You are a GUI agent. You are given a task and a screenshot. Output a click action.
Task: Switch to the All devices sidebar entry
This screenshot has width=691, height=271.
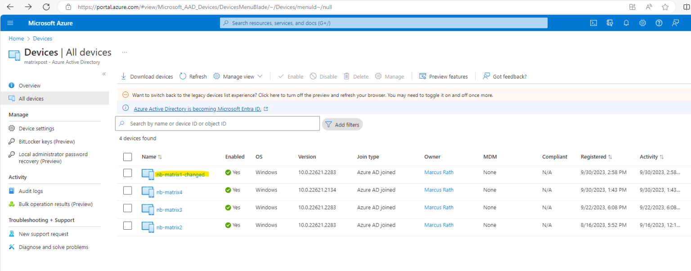click(x=31, y=98)
